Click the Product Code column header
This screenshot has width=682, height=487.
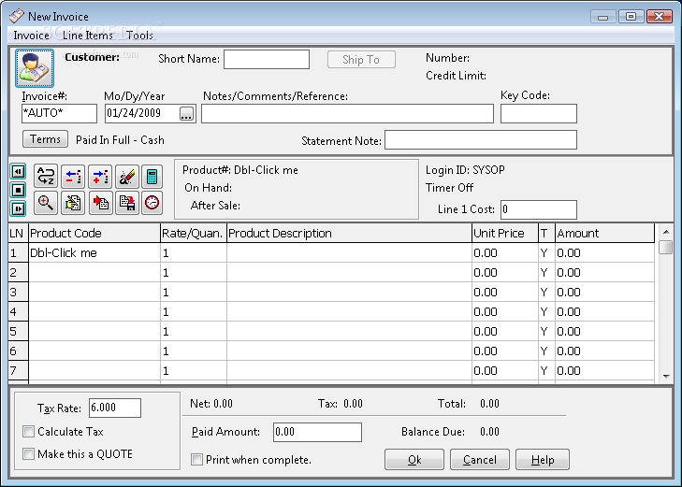point(94,234)
